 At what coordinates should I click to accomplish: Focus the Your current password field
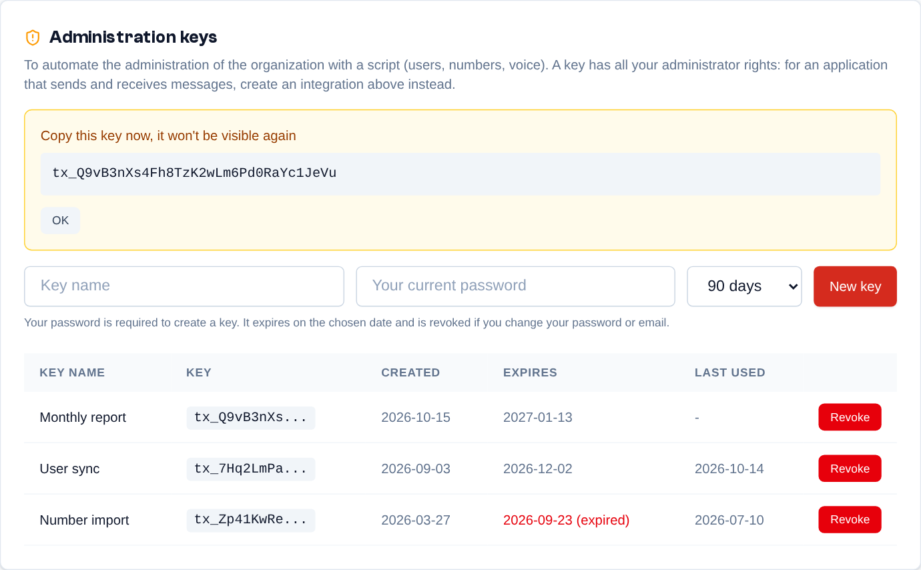[x=516, y=286]
